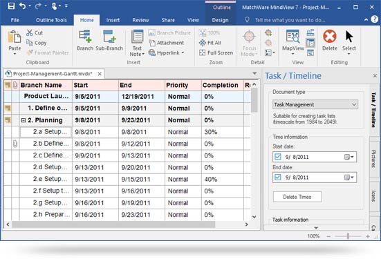The width and height of the screenshot is (381, 259).
Task: Open the document tabs list arrow
Action: pyautogui.click(x=254, y=73)
